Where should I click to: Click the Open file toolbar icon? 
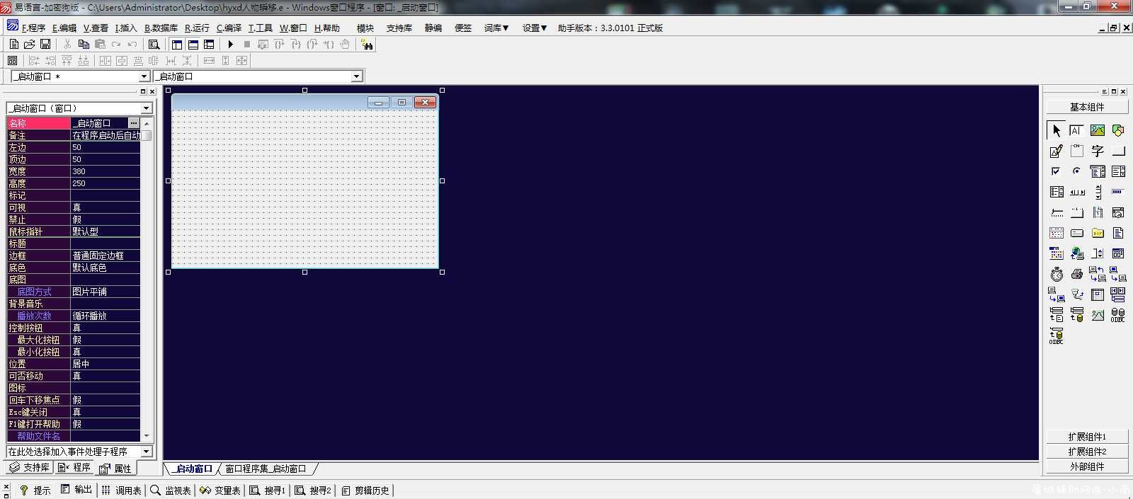[x=29, y=44]
